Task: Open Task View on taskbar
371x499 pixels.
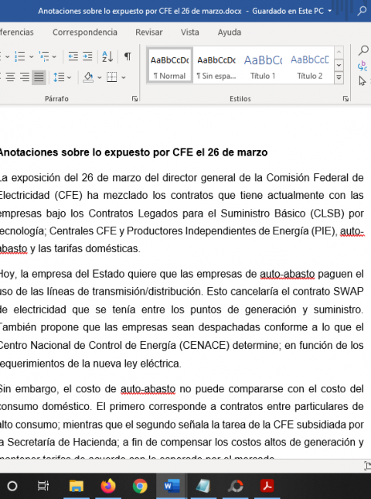Action: 43,486
